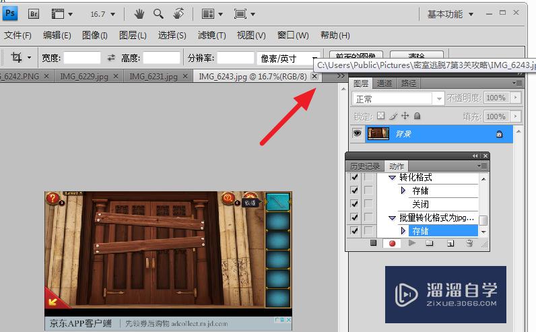
Task: Lock layer position with the move icon
Action: click(x=405, y=116)
